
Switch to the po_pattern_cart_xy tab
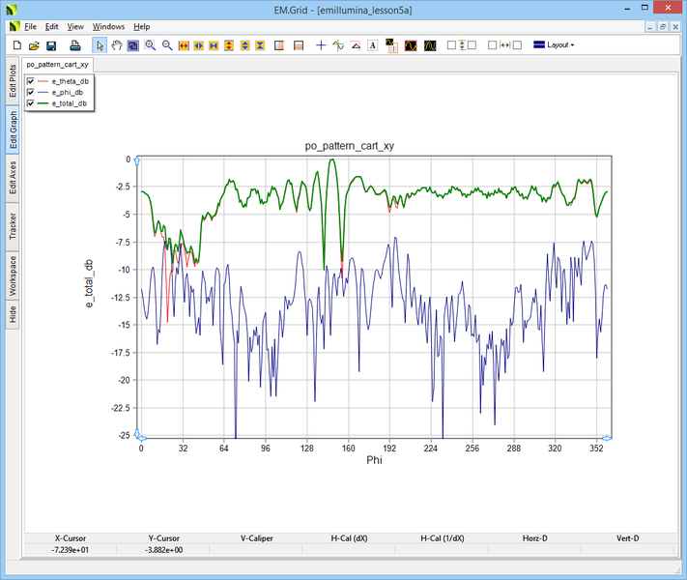pos(57,64)
